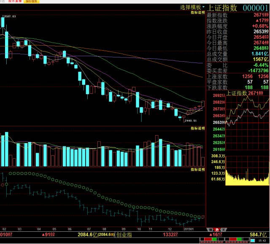270x244 pixels.
Task: Click the 上证指数 title in the quote panel
Action: [222, 8]
